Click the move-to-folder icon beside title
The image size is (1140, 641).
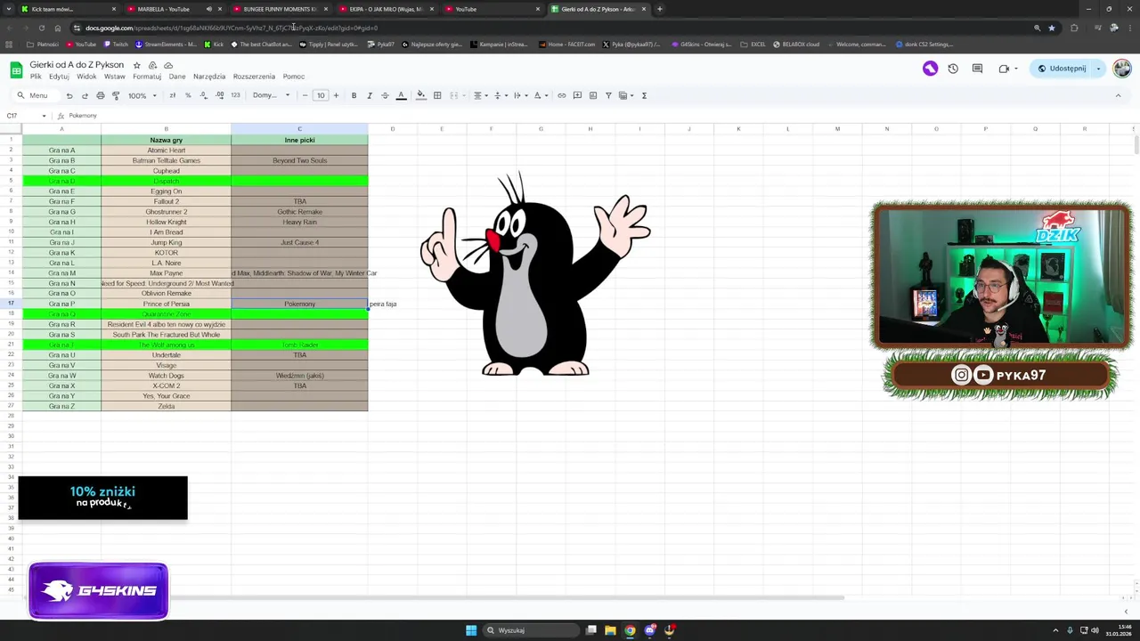pyautogui.click(x=152, y=65)
